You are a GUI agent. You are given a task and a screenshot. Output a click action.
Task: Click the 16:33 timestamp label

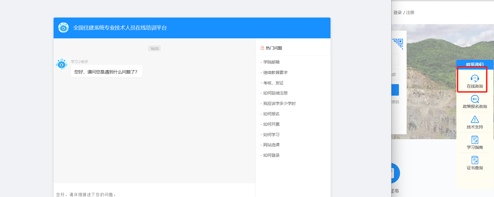tap(154, 48)
